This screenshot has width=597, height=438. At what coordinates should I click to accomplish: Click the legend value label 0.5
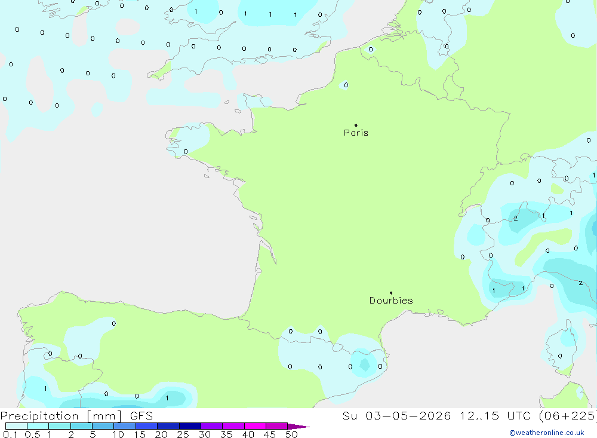pyautogui.click(x=32, y=434)
